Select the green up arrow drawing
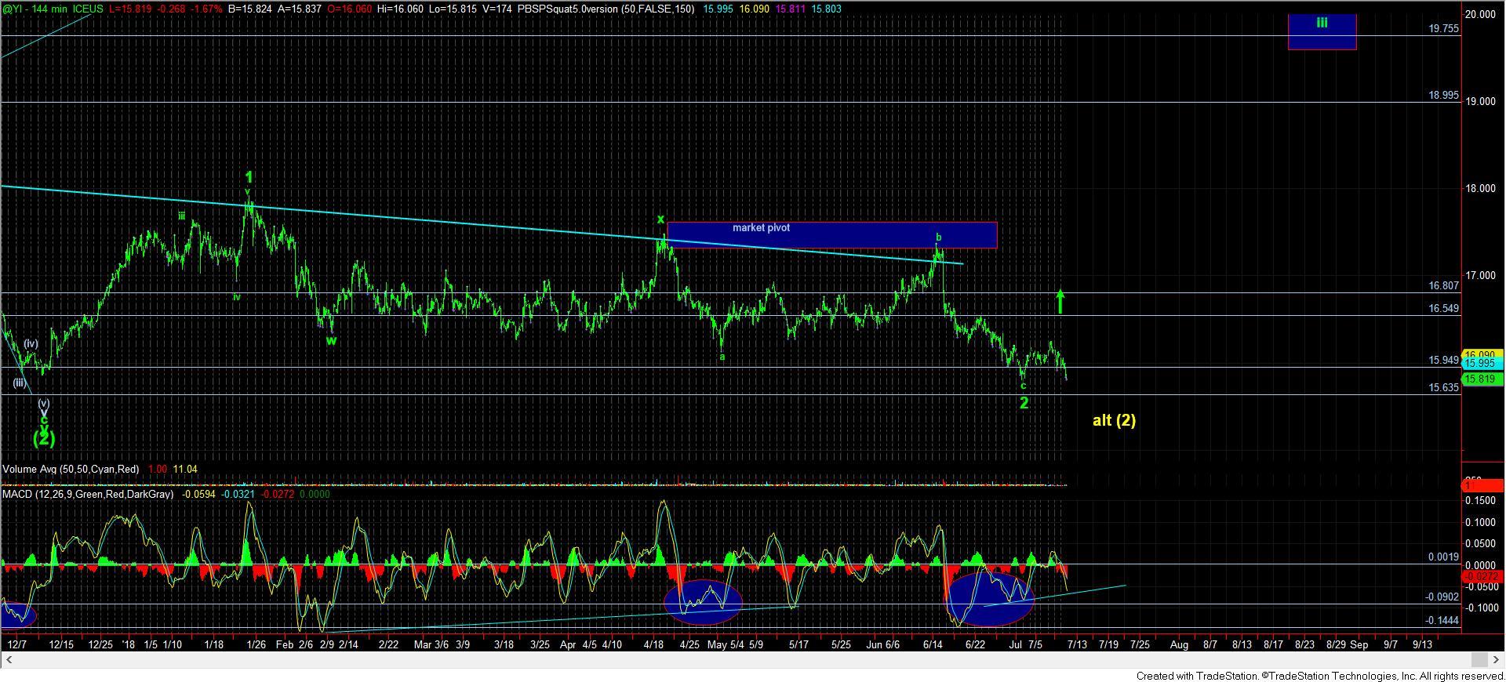 (x=1060, y=302)
